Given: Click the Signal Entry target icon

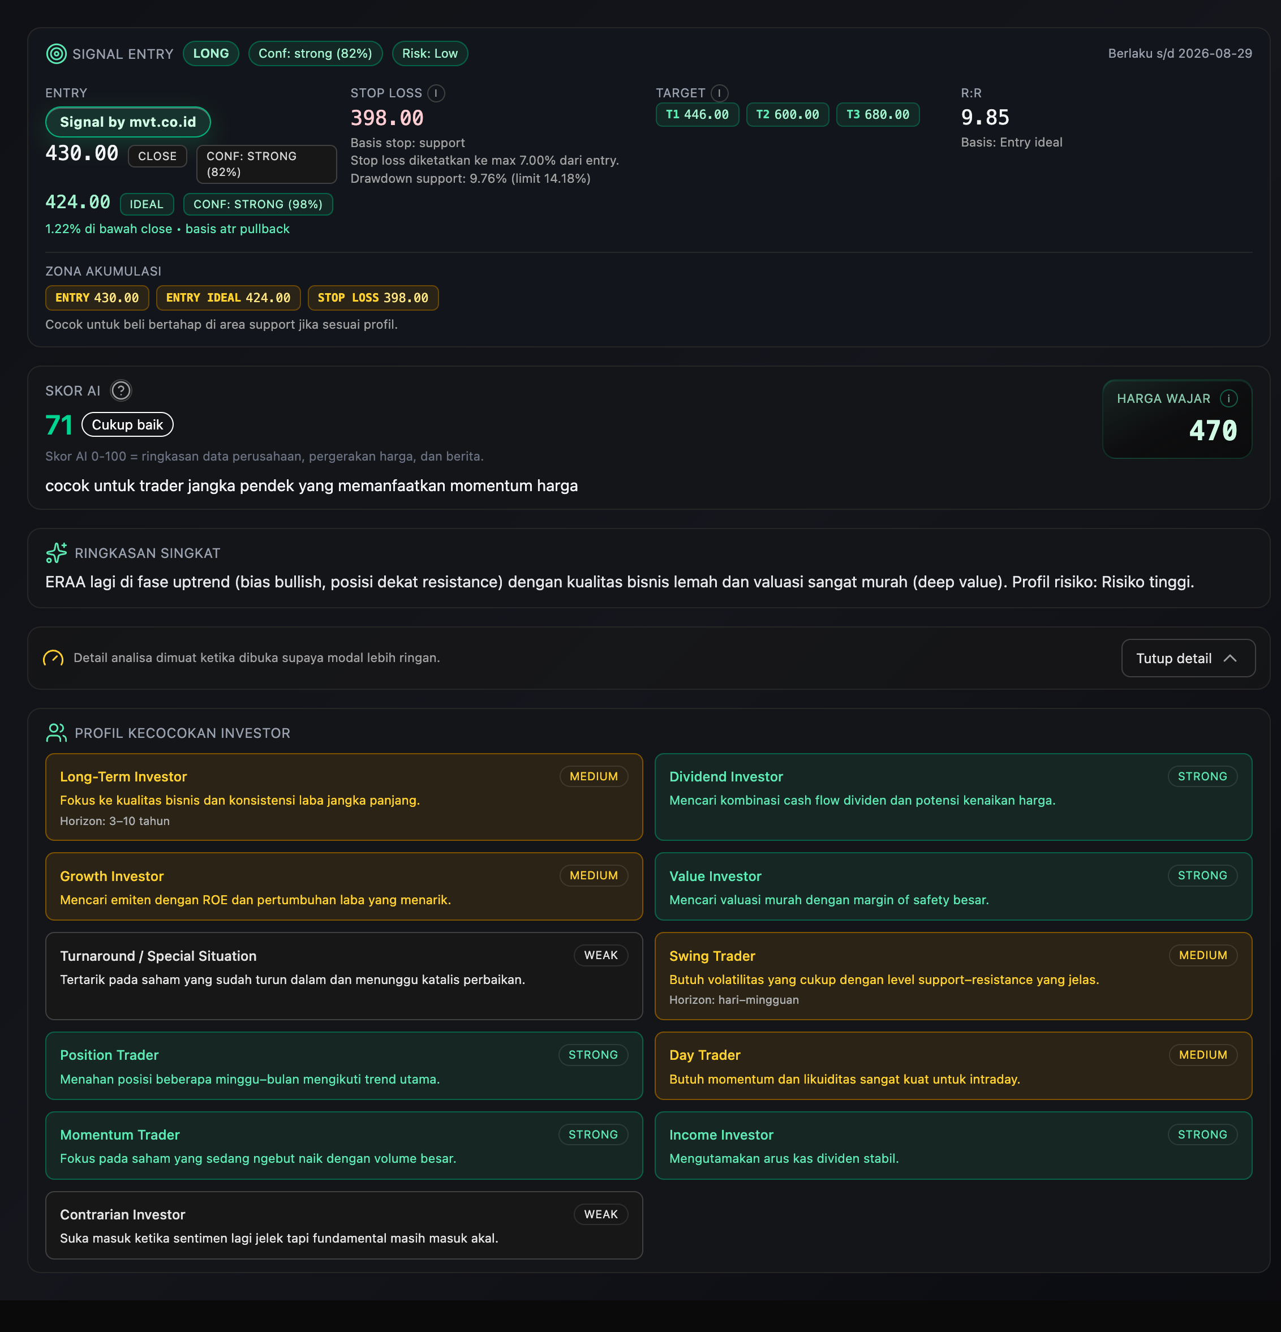Looking at the screenshot, I should (x=55, y=54).
